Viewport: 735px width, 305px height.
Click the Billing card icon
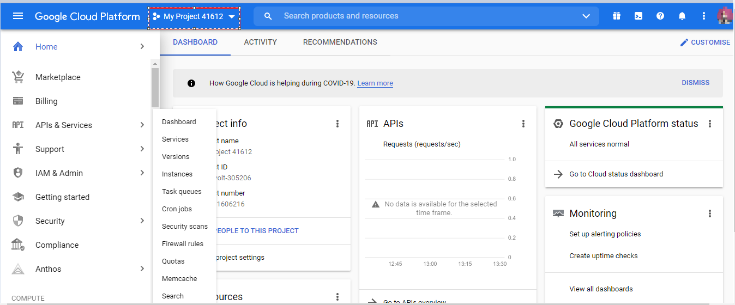coord(18,101)
